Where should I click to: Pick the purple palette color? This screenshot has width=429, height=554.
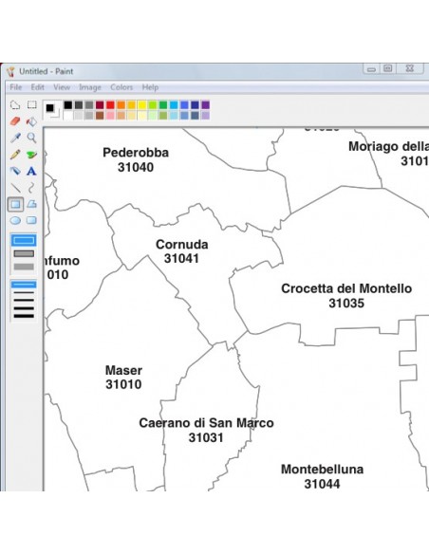point(206,104)
